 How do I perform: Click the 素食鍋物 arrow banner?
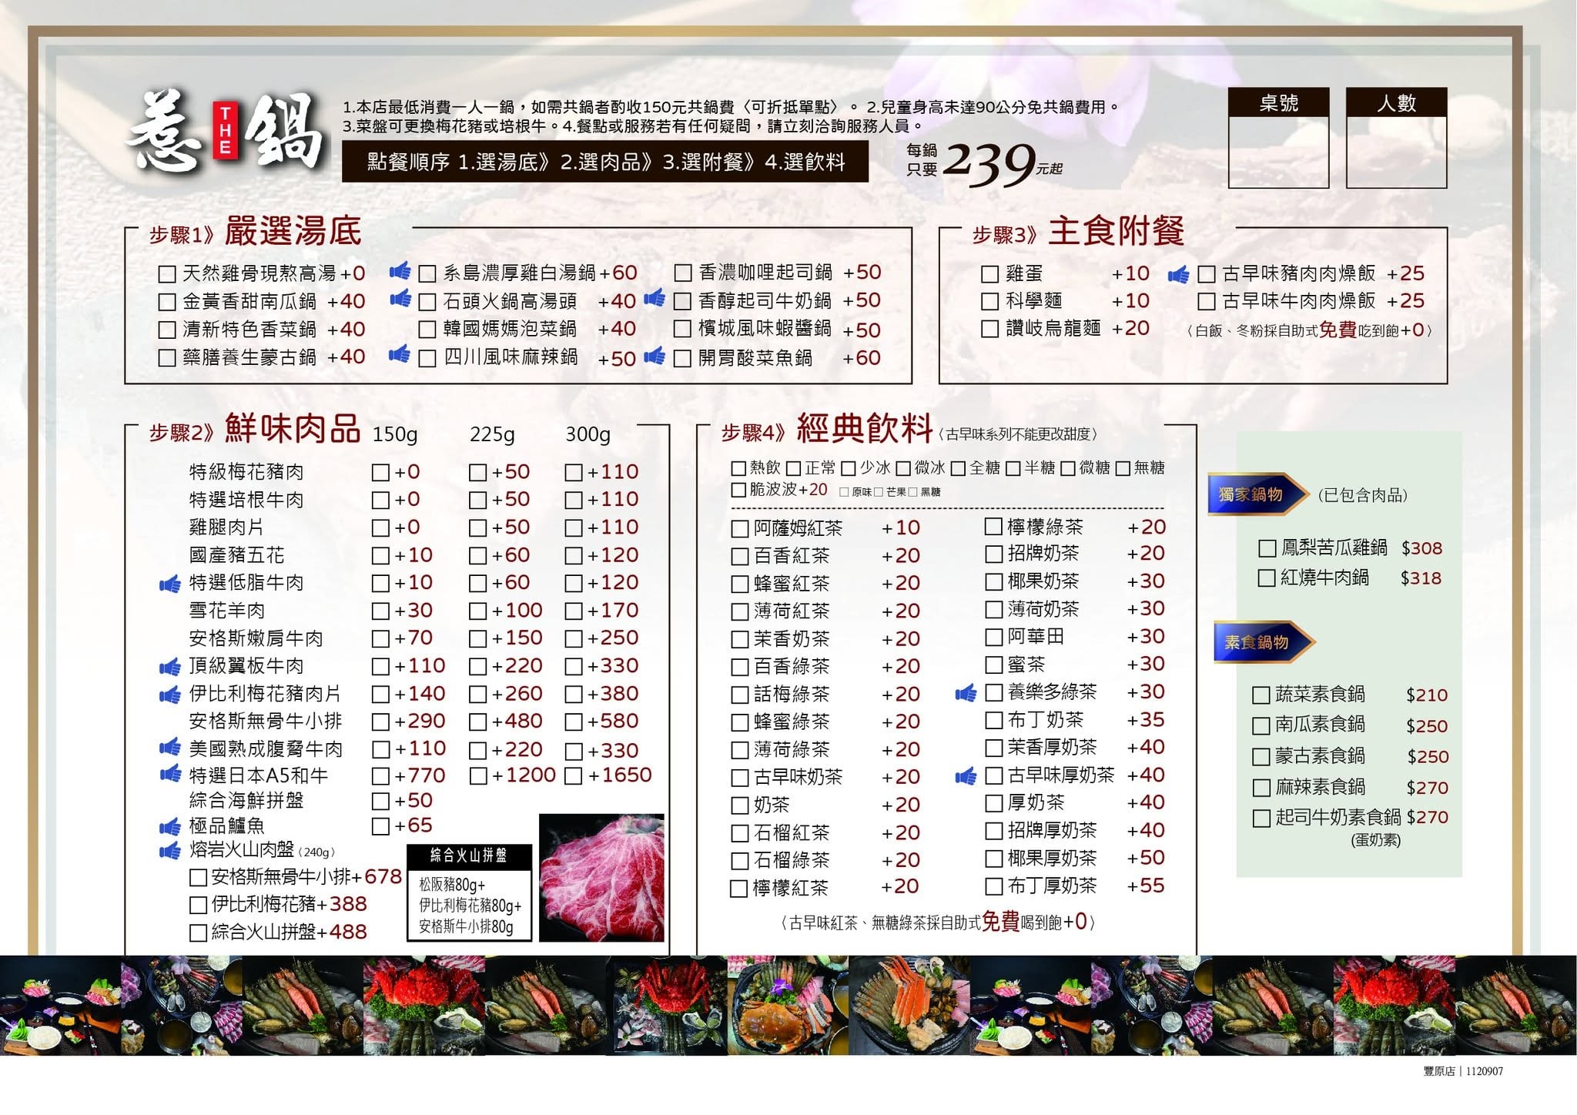click(1264, 642)
